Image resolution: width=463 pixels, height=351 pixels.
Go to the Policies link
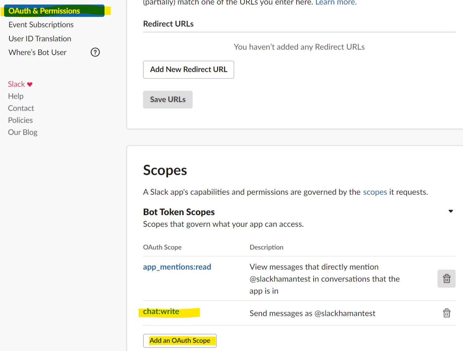(20, 120)
